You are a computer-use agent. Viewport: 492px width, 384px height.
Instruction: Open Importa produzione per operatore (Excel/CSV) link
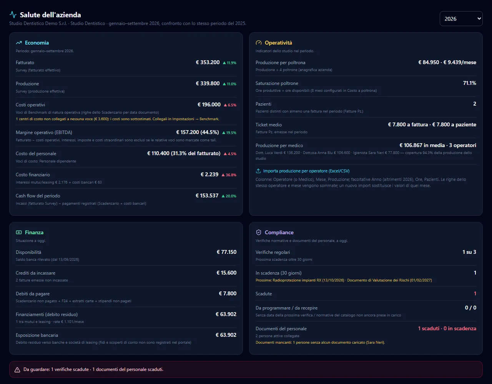306,171
